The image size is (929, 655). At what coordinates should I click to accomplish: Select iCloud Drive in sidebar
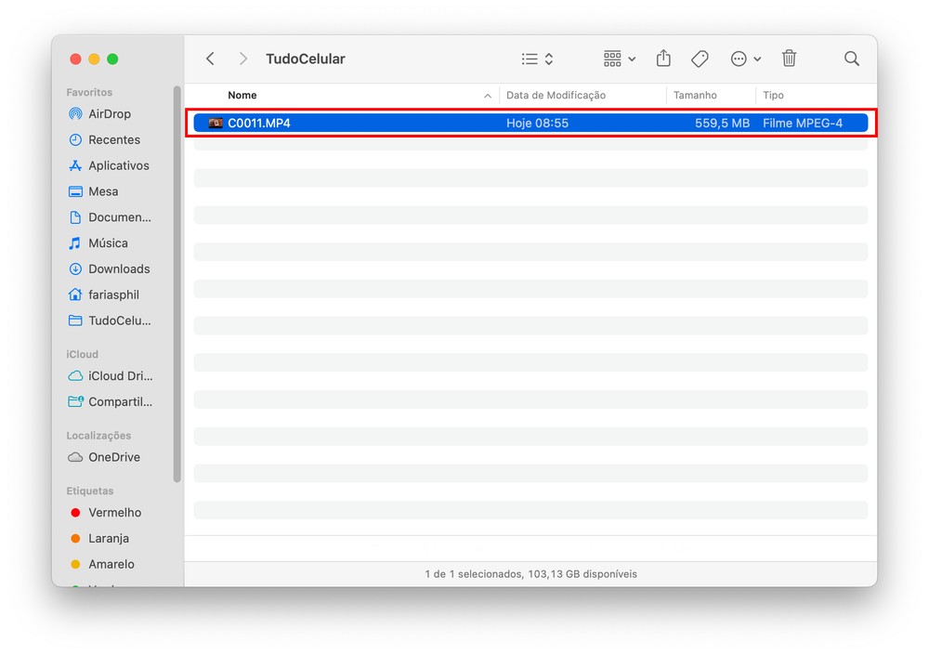point(120,376)
